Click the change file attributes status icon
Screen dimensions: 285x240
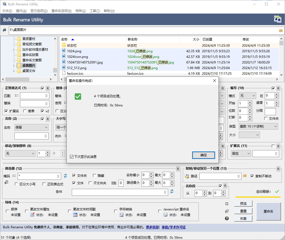[x=32, y=215]
